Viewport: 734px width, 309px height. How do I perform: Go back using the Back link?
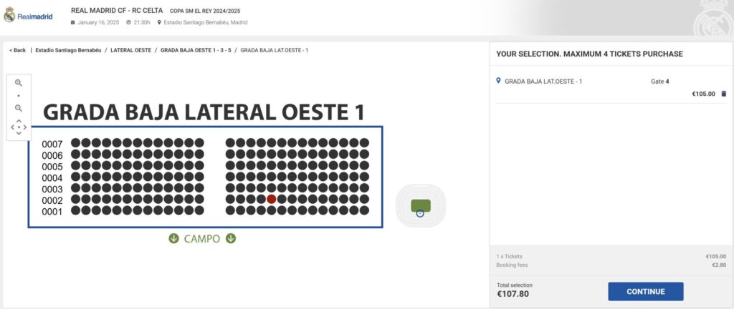[17, 50]
